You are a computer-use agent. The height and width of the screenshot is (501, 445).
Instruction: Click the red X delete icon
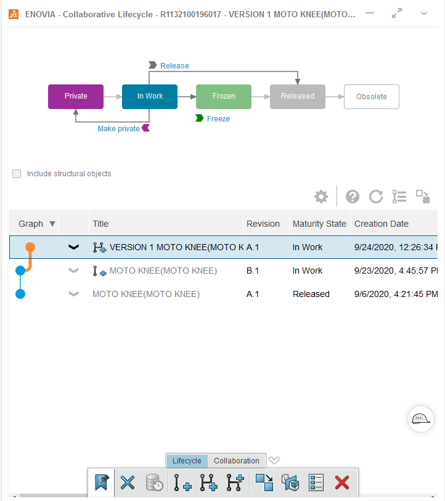pos(342,483)
